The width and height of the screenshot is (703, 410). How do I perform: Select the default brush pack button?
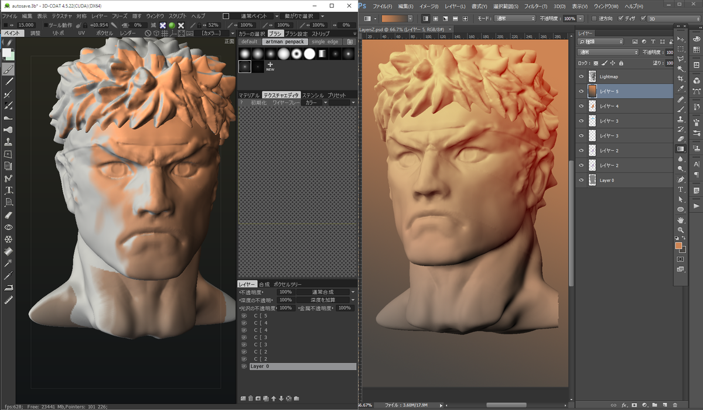(x=249, y=42)
